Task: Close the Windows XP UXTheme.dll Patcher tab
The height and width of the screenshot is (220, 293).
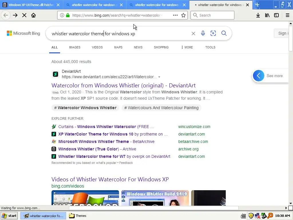Action: pos(58,5)
